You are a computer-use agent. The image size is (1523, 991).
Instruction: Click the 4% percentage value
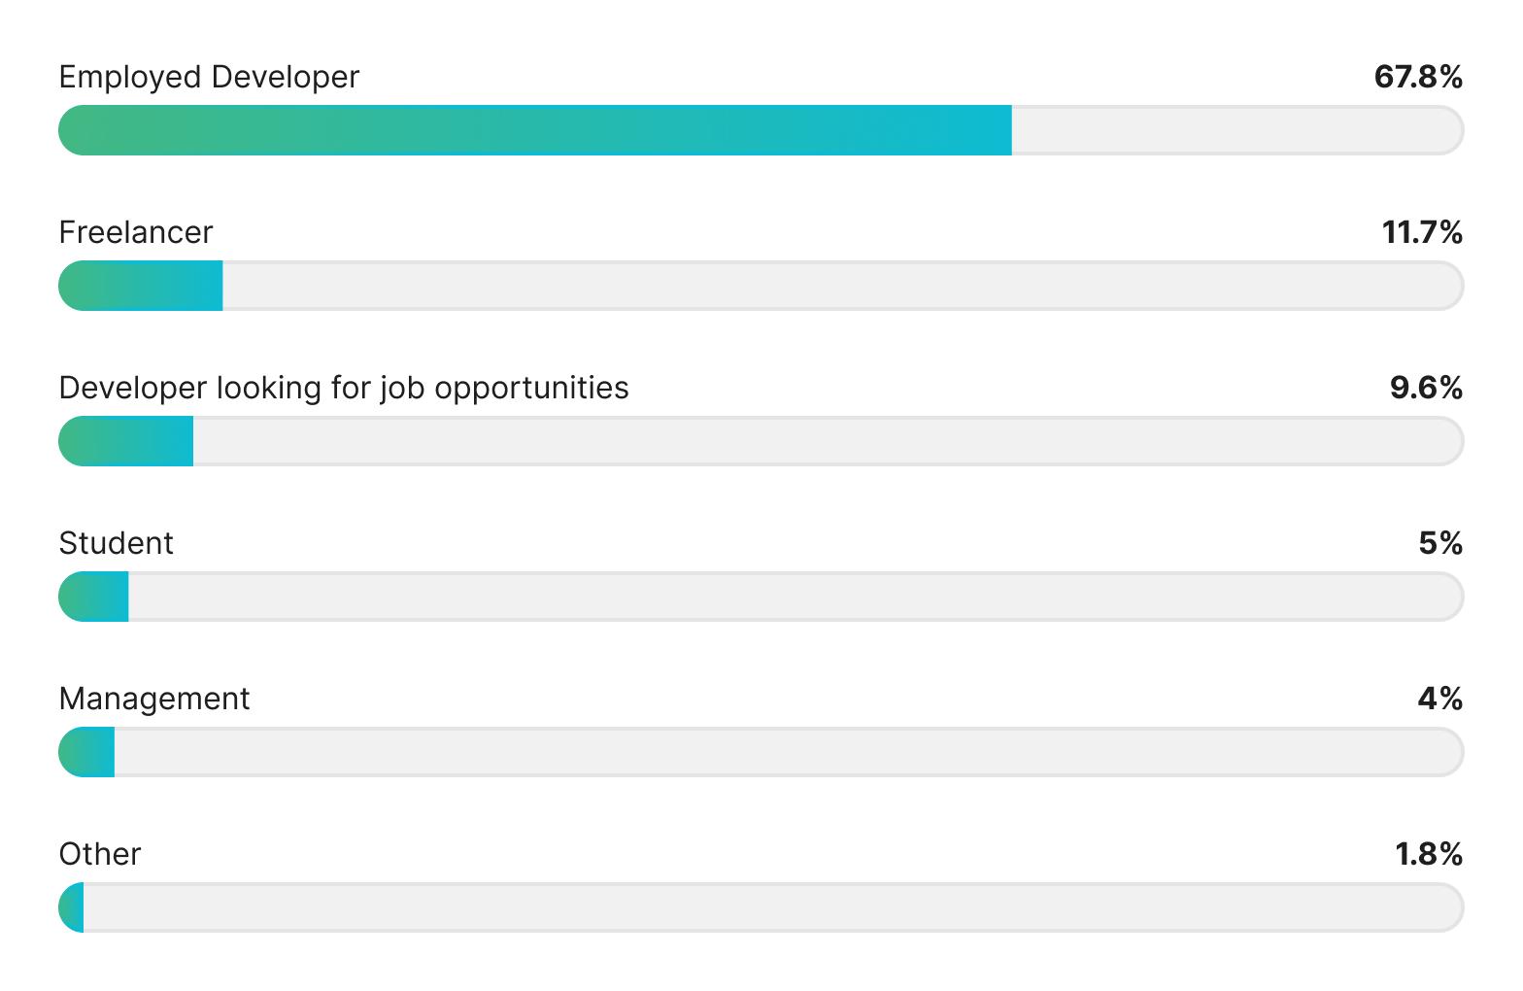1439,699
